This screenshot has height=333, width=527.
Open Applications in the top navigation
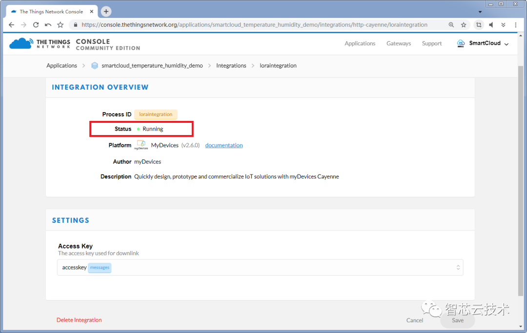[x=360, y=43]
